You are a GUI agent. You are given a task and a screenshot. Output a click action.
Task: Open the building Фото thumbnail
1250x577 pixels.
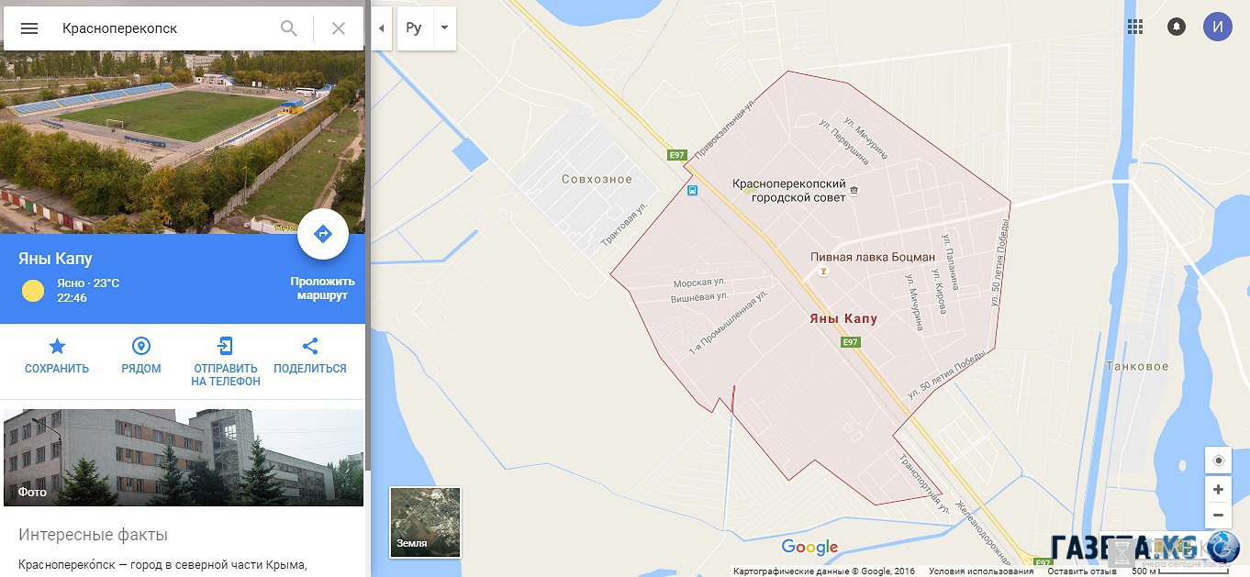[x=184, y=458]
